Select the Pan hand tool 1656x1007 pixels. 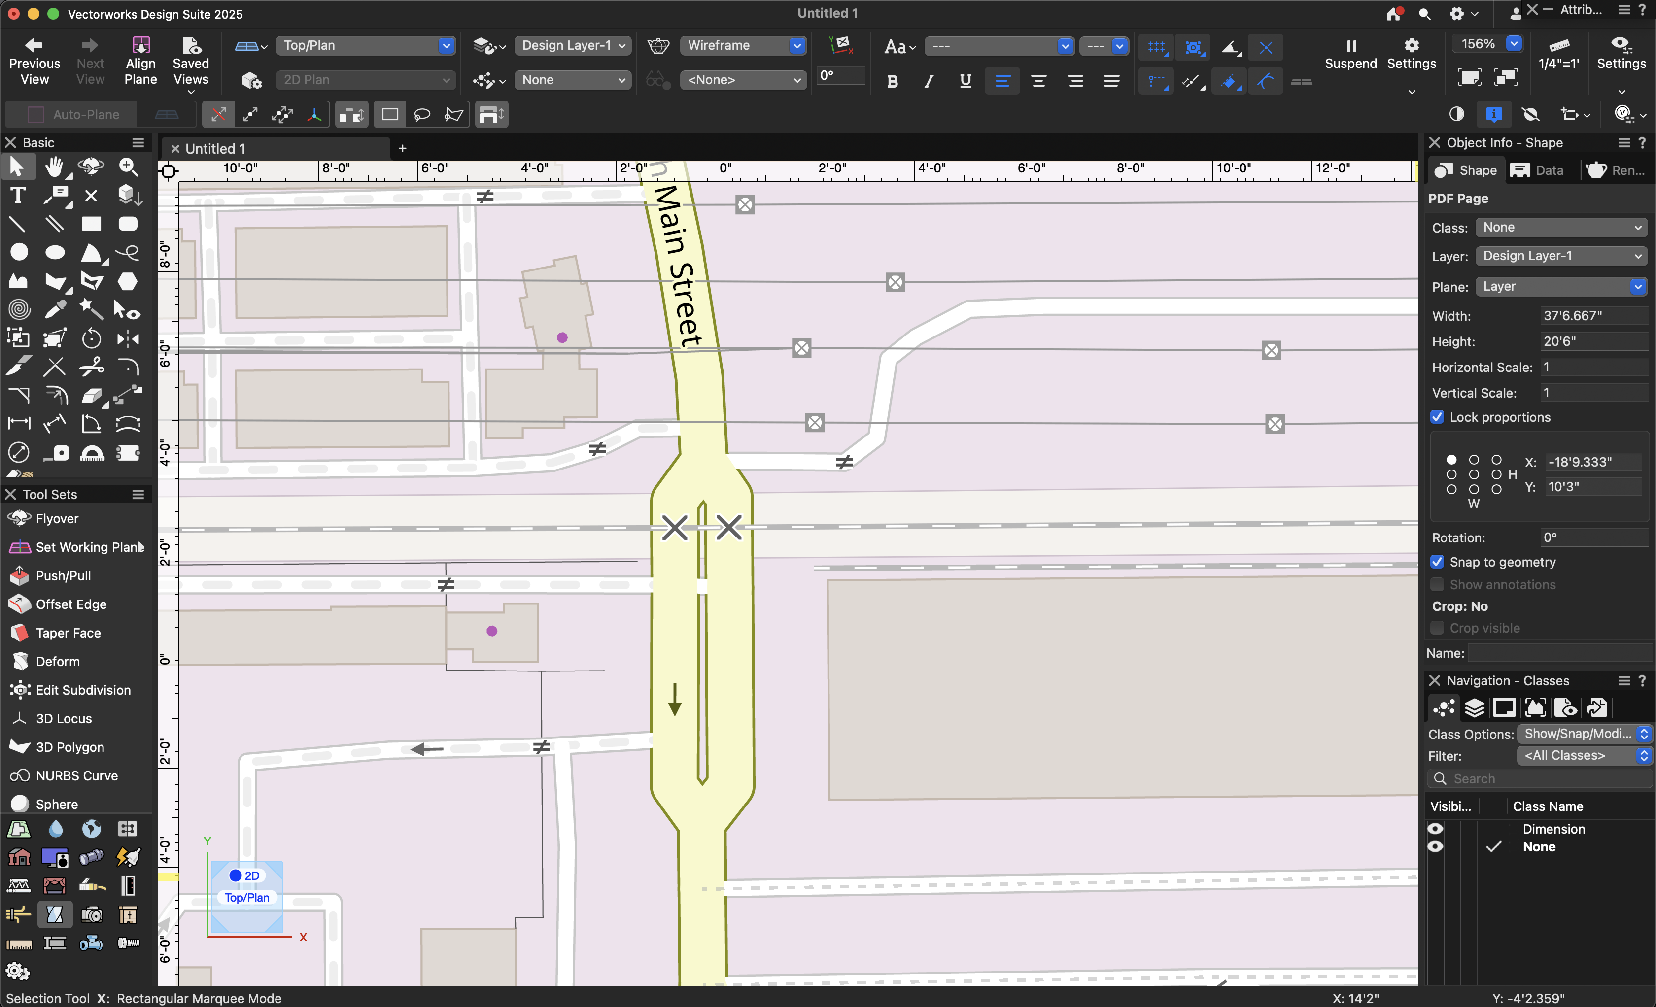tap(54, 166)
